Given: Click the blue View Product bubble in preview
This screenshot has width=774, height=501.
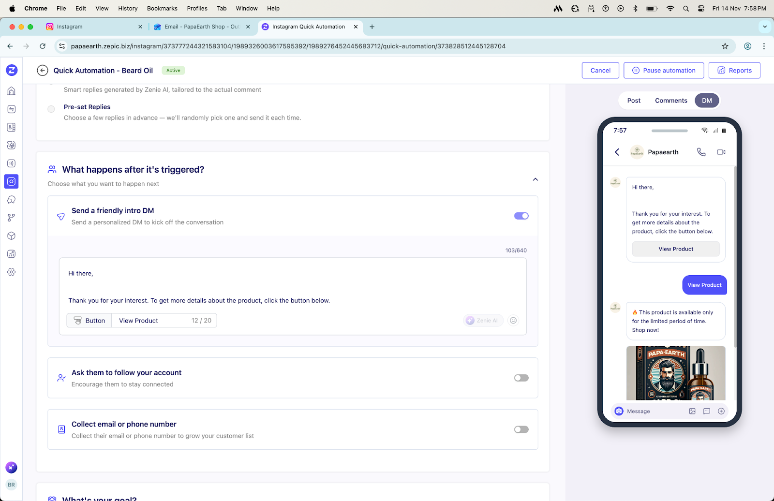Looking at the screenshot, I should (x=704, y=285).
